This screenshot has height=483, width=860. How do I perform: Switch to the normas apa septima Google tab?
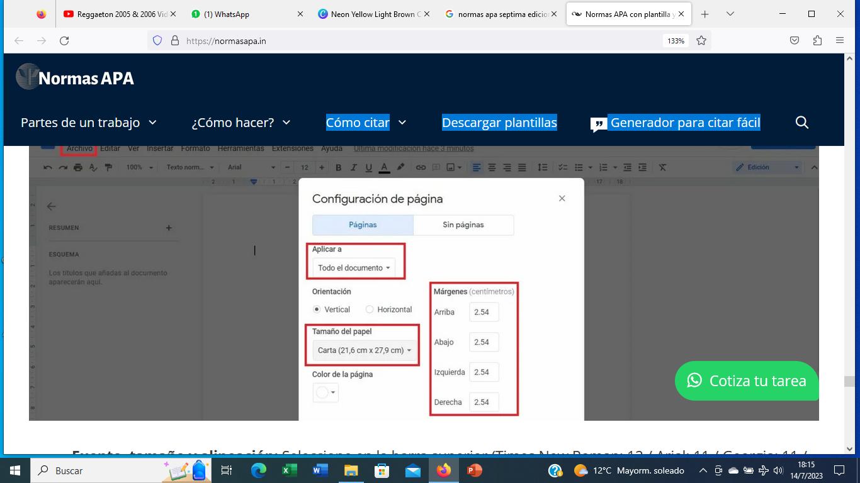(500, 14)
